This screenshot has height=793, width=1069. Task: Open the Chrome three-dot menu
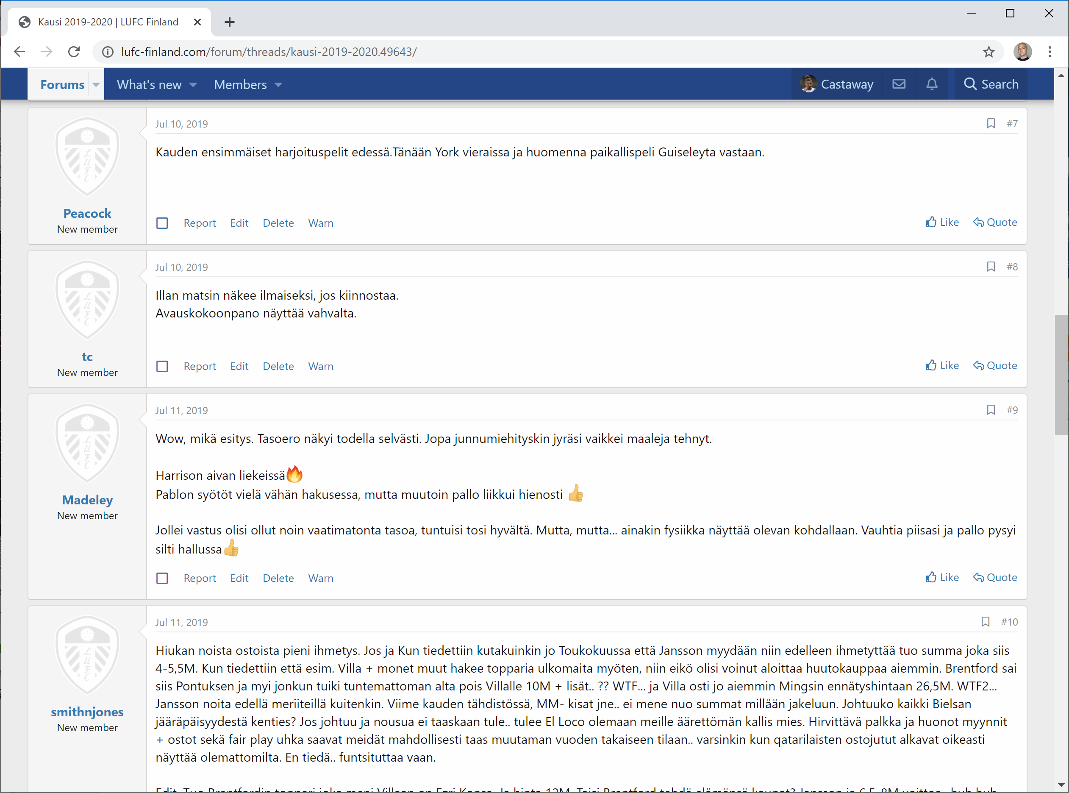click(x=1050, y=52)
